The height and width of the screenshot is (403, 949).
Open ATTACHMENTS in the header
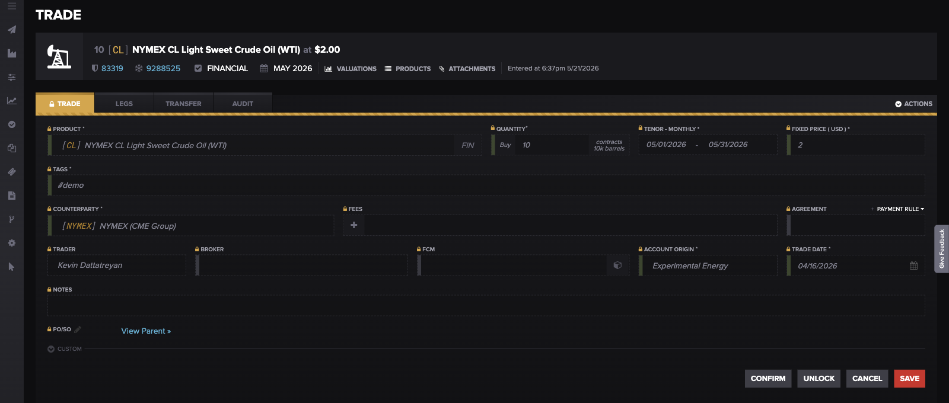467,69
